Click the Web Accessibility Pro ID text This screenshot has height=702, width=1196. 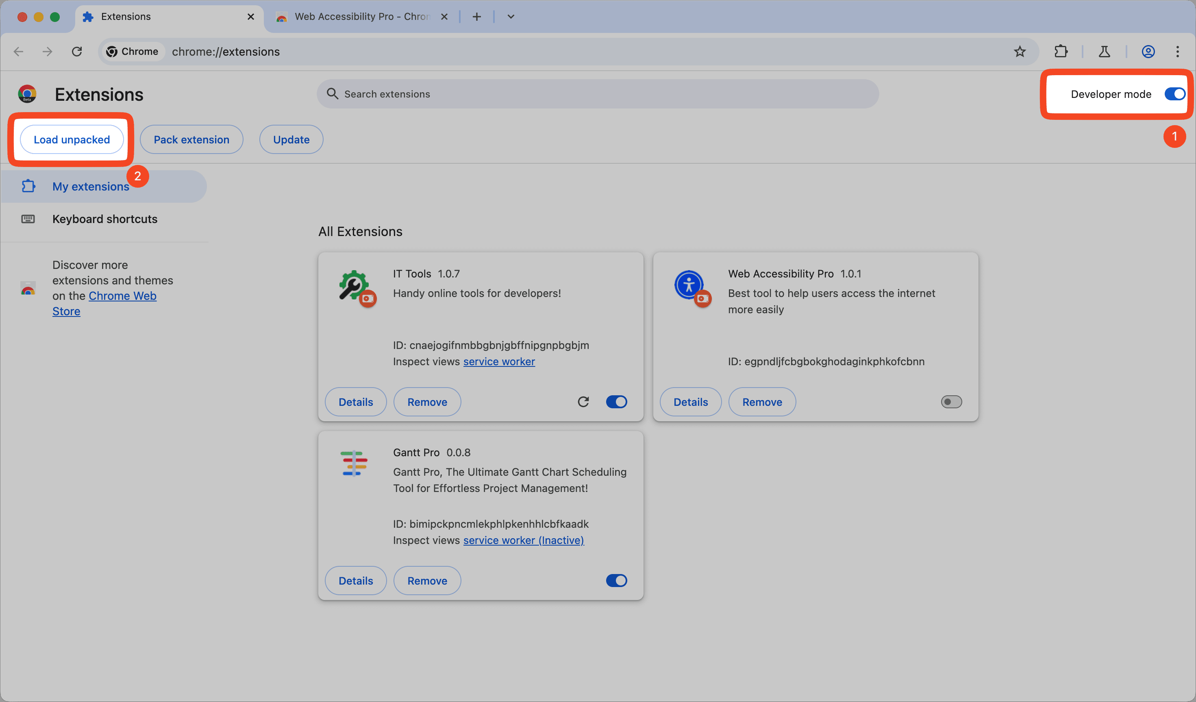pyautogui.click(x=826, y=362)
